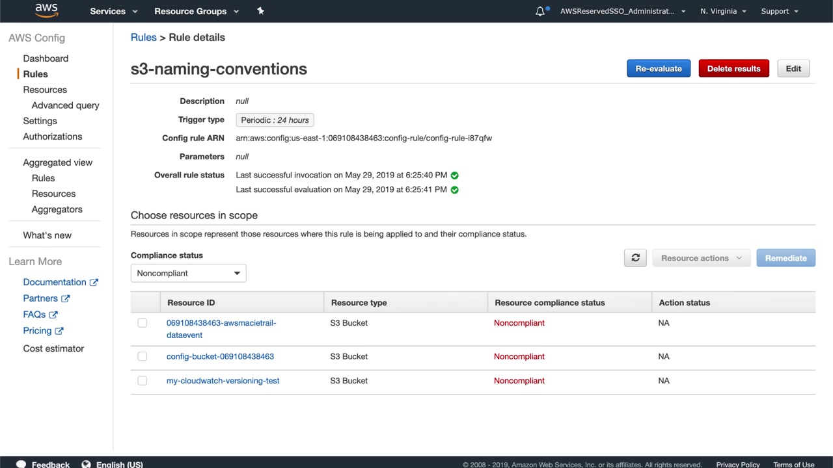Open the notifications bell icon
This screenshot has width=833, height=468.
pyautogui.click(x=540, y=11)
